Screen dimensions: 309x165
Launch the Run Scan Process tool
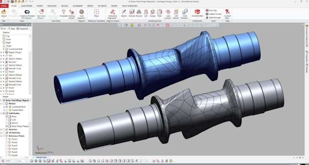click(41, 14)
